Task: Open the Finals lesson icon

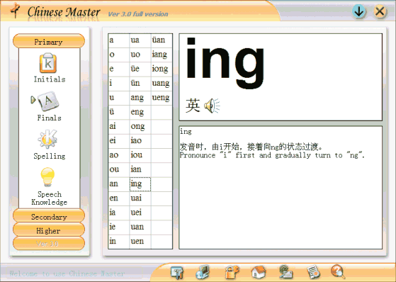Action: tap(48, 101)
